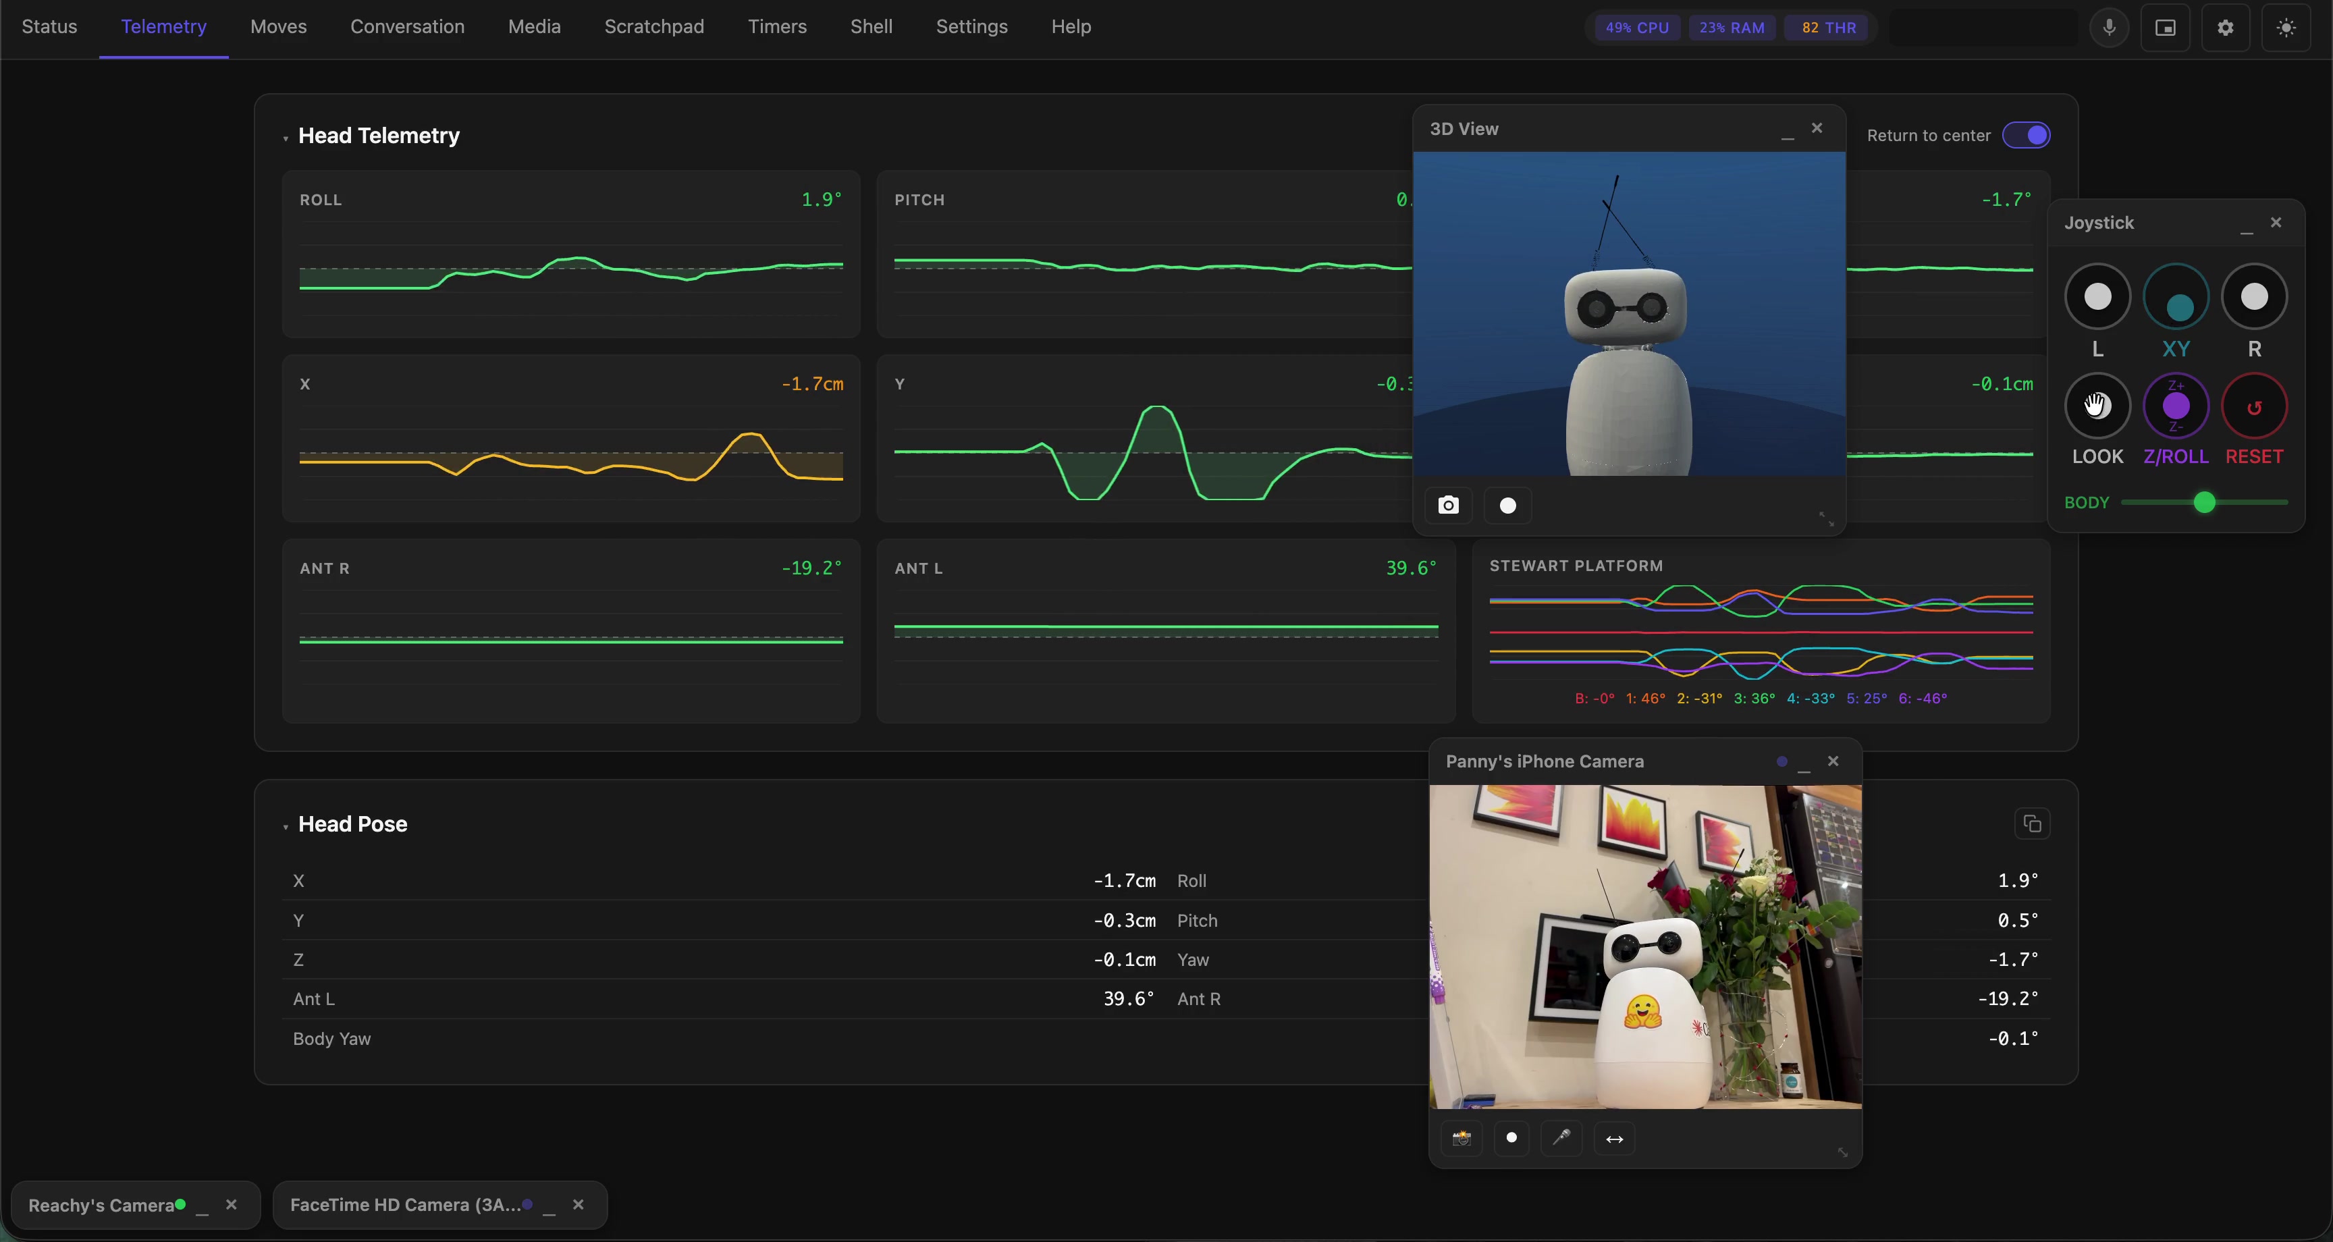Click the 3D robot model view
This screenshot has height=1242, width=2333.
1628,313
